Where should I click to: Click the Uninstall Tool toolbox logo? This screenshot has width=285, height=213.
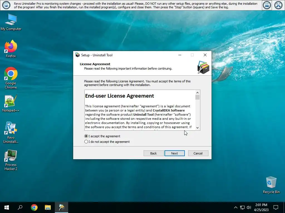coord(203,67)
